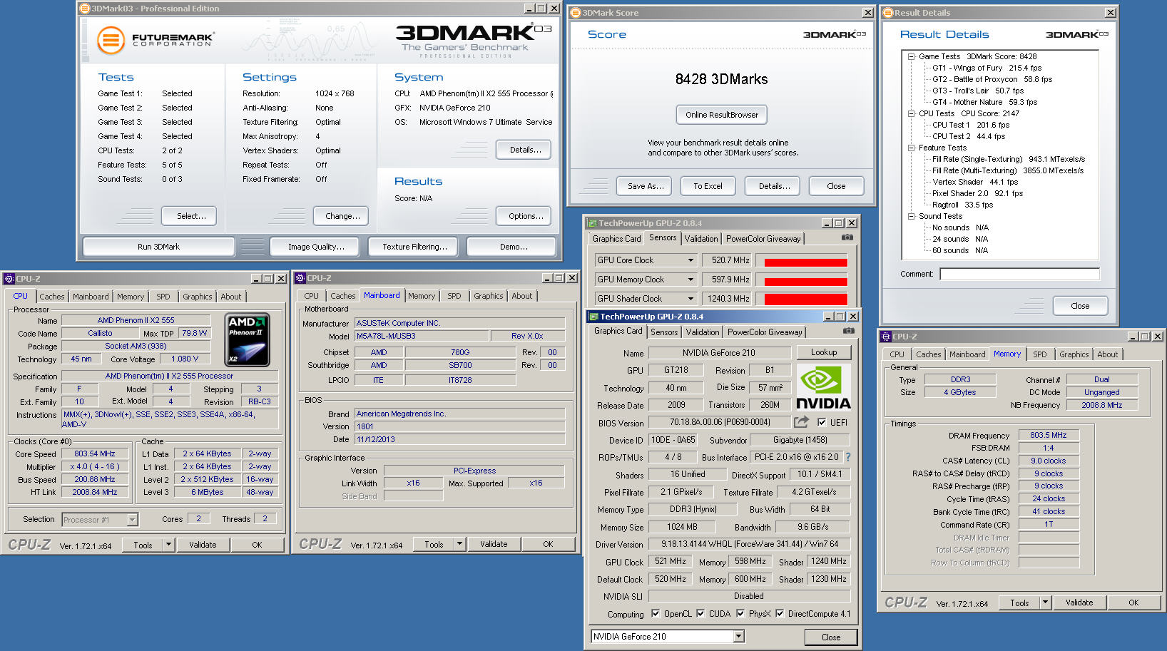The height and width of the screenshot is (651, 1167).
Task: Click the Lookup button in GPU-Z
Action: click(823, 352)
